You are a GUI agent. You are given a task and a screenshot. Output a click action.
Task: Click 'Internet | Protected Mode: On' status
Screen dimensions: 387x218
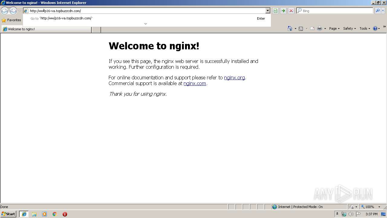[300, 207]
